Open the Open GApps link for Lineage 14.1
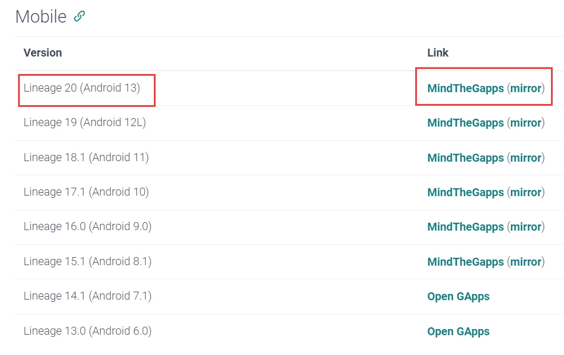564x355 pixels. tap(458, 296)
